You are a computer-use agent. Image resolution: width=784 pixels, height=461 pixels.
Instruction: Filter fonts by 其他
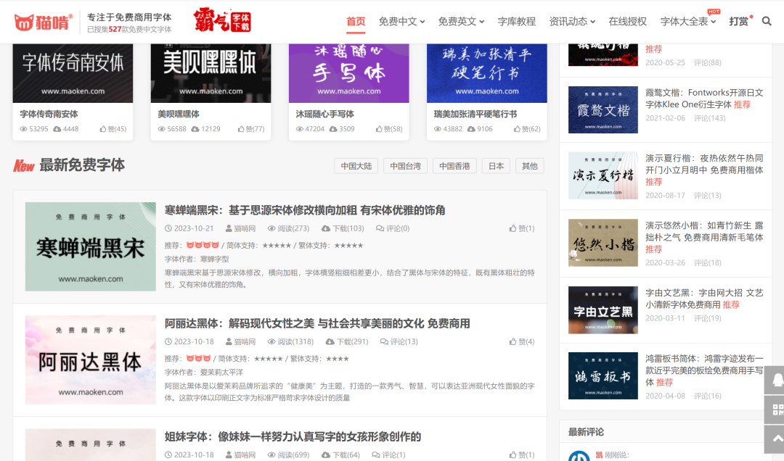(529, 166)
